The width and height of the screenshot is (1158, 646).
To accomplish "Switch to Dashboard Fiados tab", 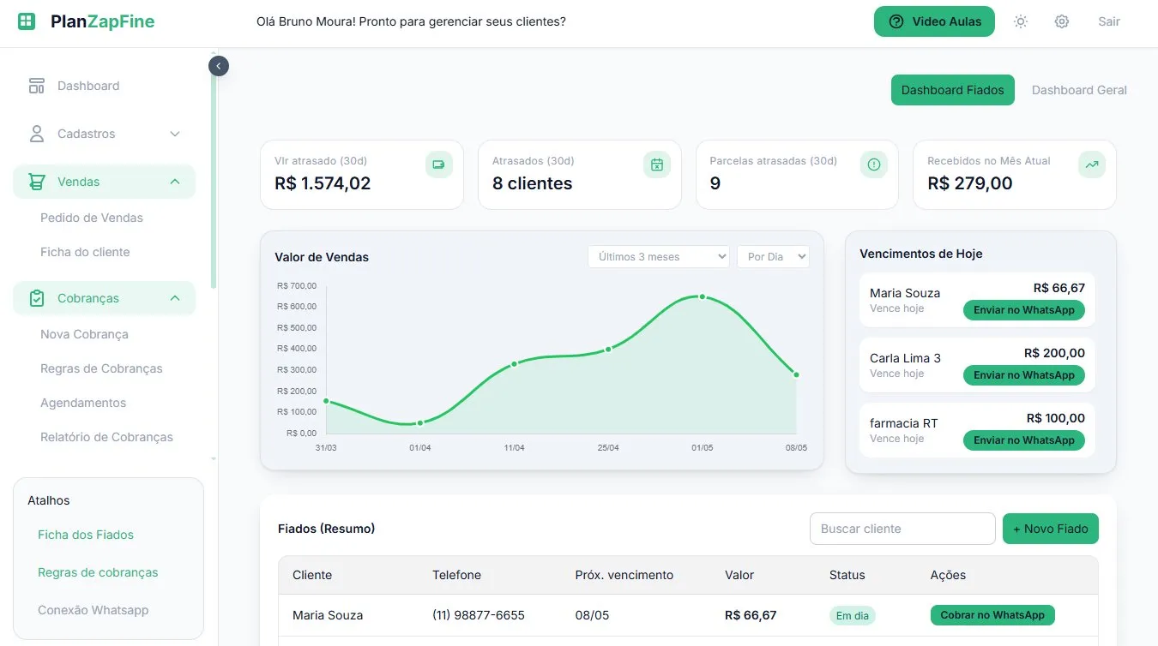I will pos(952,90).
